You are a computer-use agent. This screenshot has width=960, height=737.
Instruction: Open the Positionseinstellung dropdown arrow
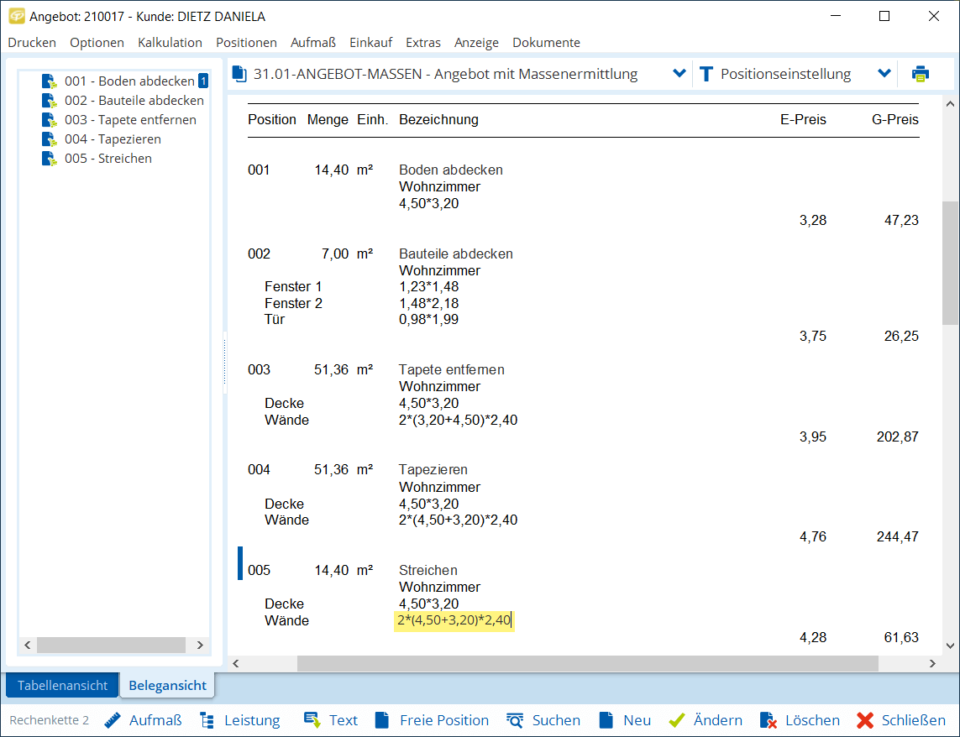coord(884,74)
